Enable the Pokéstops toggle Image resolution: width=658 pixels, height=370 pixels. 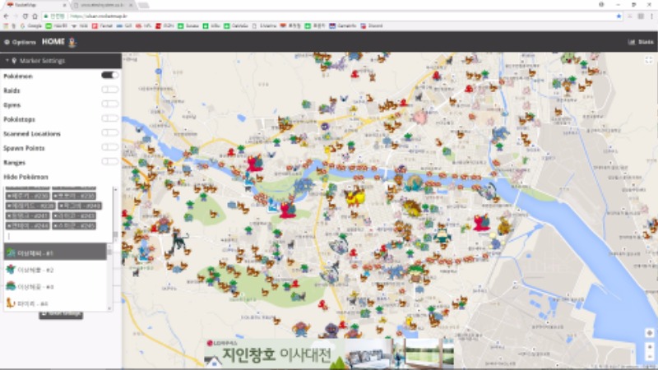click(x=110, y=118)
